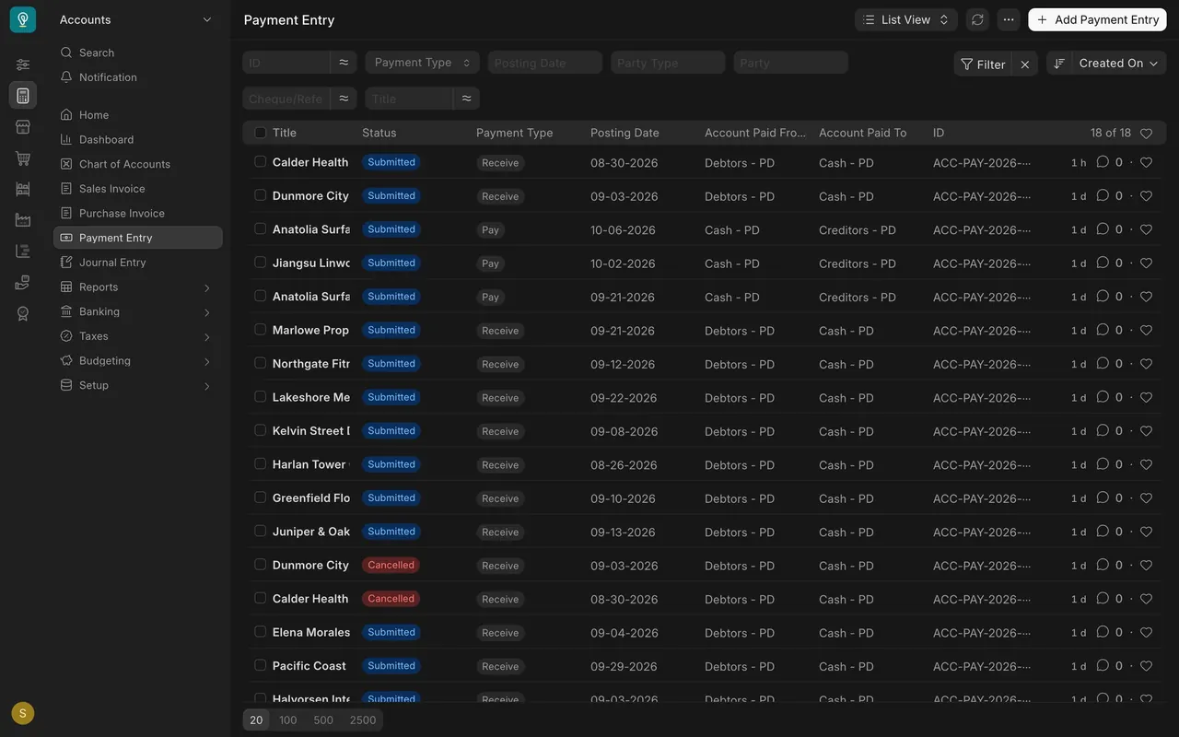
Task: Open the Payment Type filter dropdown
Action: pos(422,63)
